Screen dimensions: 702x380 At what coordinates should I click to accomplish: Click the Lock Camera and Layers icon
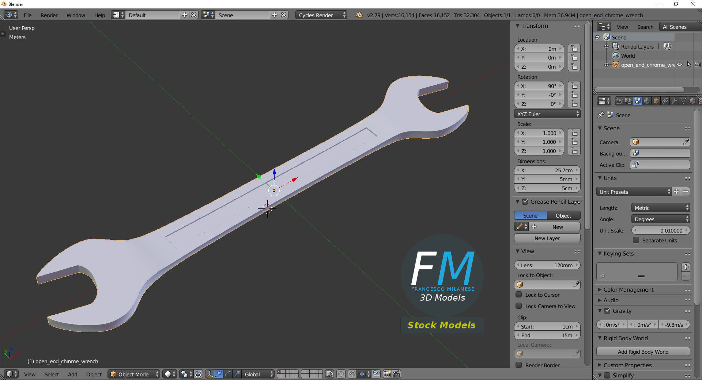[329, 374]
